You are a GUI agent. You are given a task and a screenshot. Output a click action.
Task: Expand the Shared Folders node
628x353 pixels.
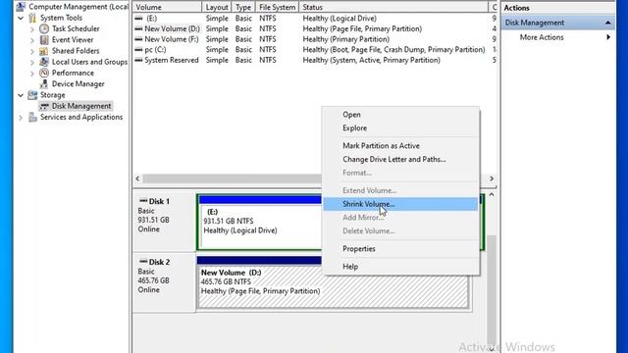coord(32,51)
